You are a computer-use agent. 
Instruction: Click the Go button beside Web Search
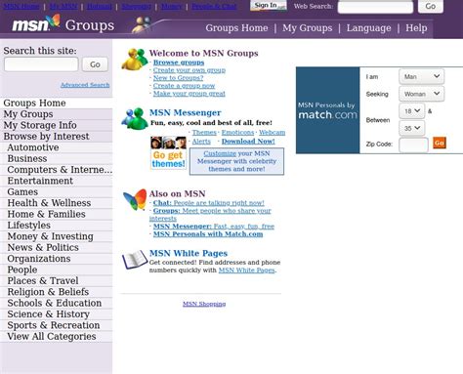(431, 6)
